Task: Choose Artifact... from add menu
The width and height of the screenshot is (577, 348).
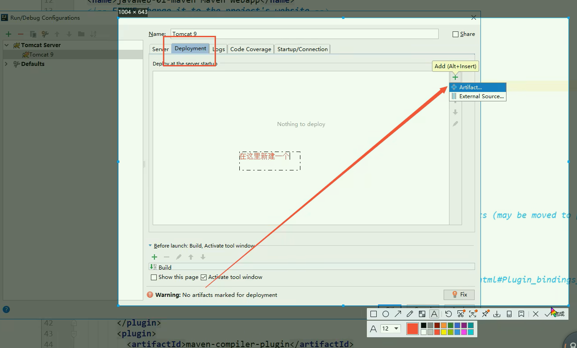Action: tap(478, 87)
